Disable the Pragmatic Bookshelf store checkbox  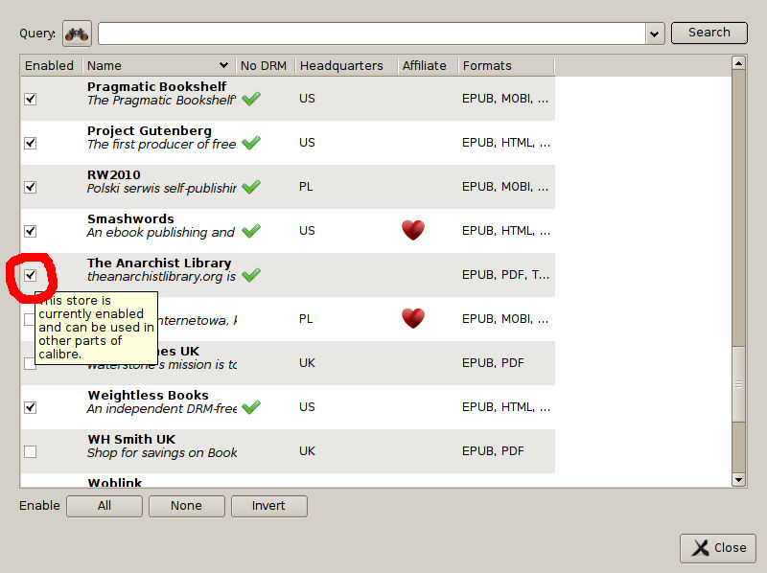pyautogui.click(x=31, y=100)
